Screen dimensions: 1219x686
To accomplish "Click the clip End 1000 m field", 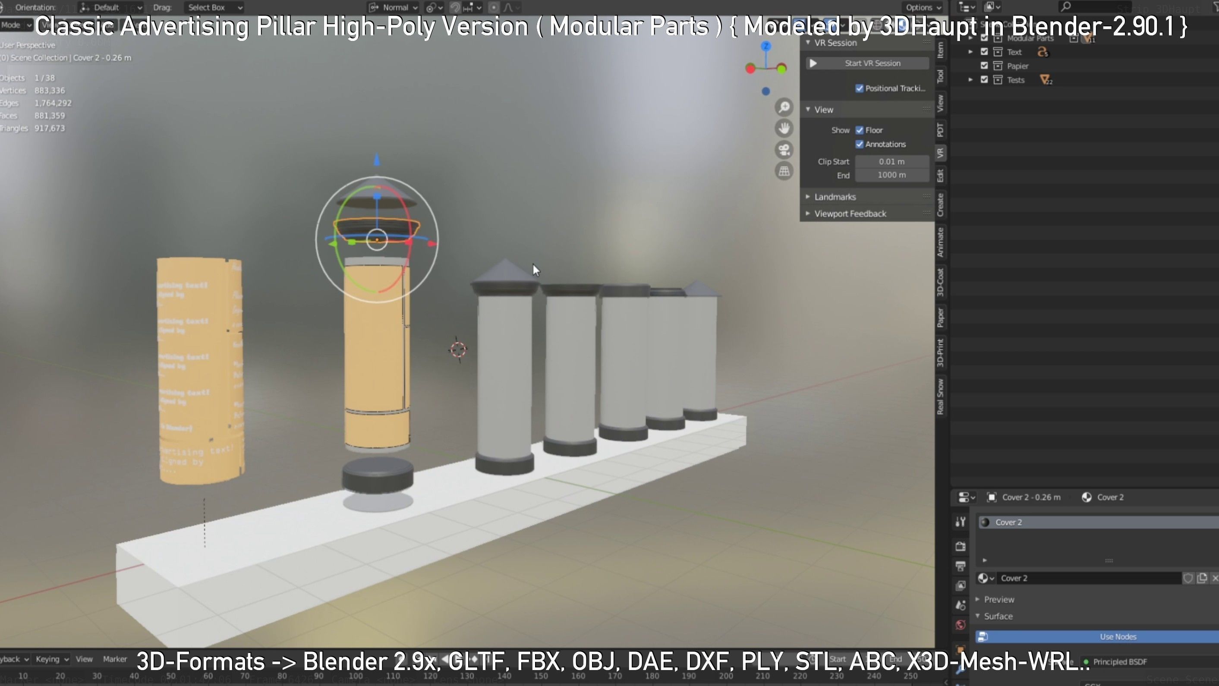I will [892, 175].
